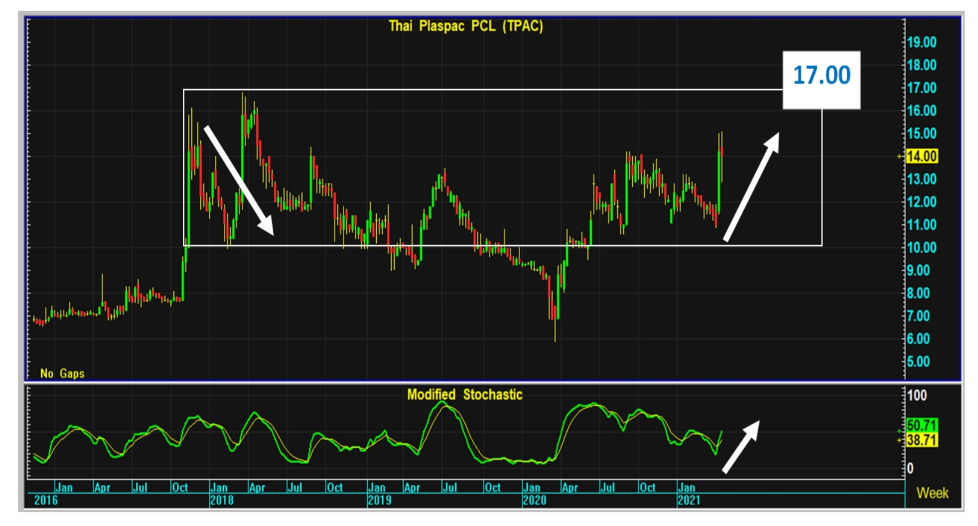Select the 0 level on the stochastic scale
The image size is (978, 526).
pyautogui.click(x=910, y=468)
